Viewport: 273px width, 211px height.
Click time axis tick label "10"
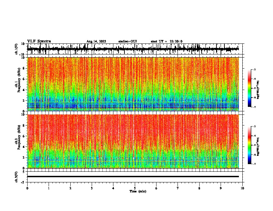[x=242, y=188]
